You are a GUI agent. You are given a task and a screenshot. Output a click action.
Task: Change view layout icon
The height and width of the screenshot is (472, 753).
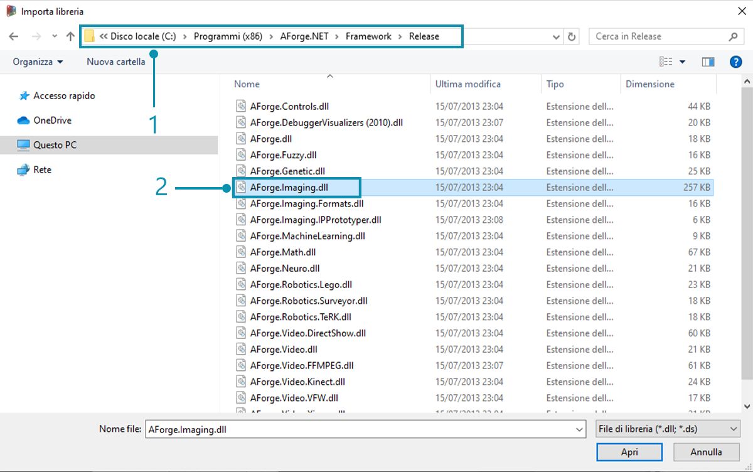tap(666, 62)
